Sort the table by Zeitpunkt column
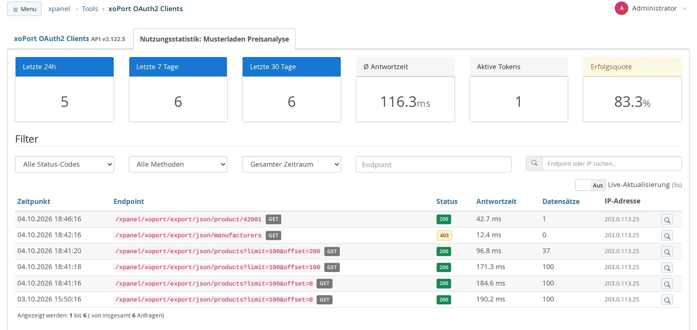The image size is (697, 330). [34, 201]
